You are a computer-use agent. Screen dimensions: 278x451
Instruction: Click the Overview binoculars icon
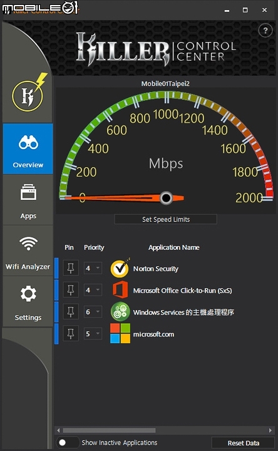[28, 142]
